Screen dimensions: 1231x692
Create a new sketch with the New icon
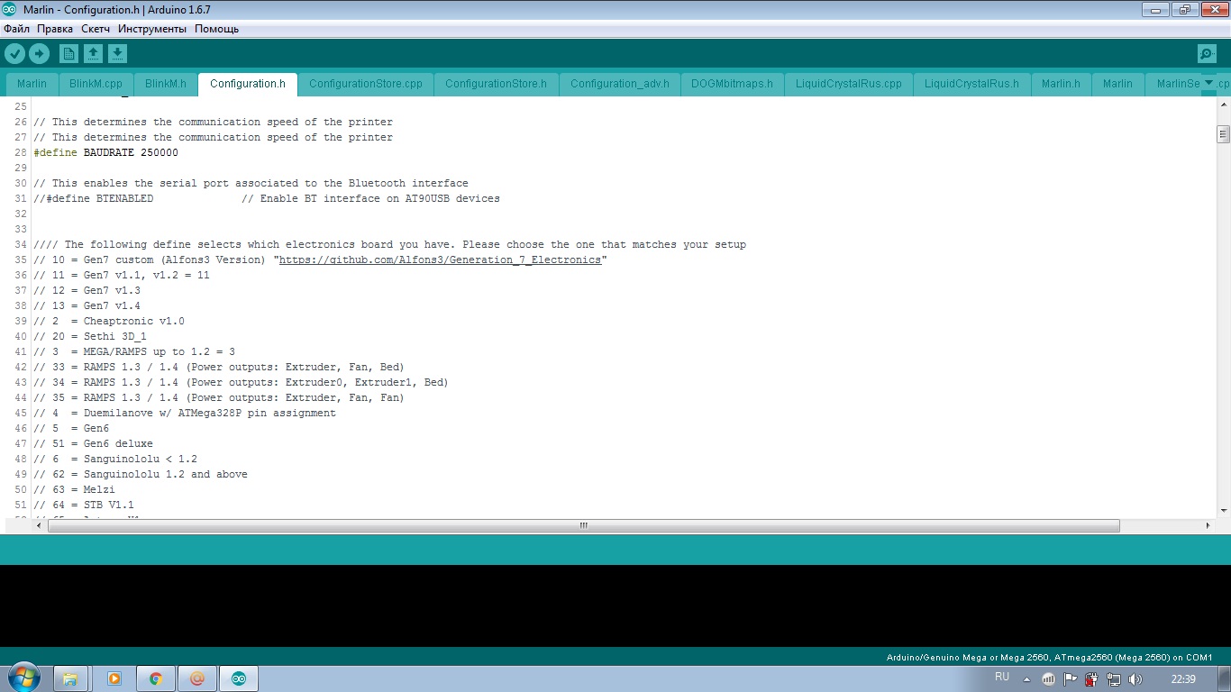(x=68, y=54)
